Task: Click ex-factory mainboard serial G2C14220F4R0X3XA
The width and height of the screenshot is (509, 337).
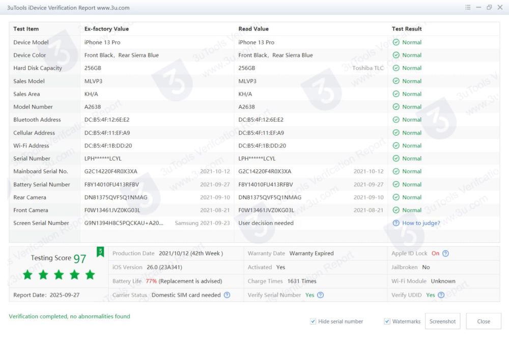Action: 110,171
